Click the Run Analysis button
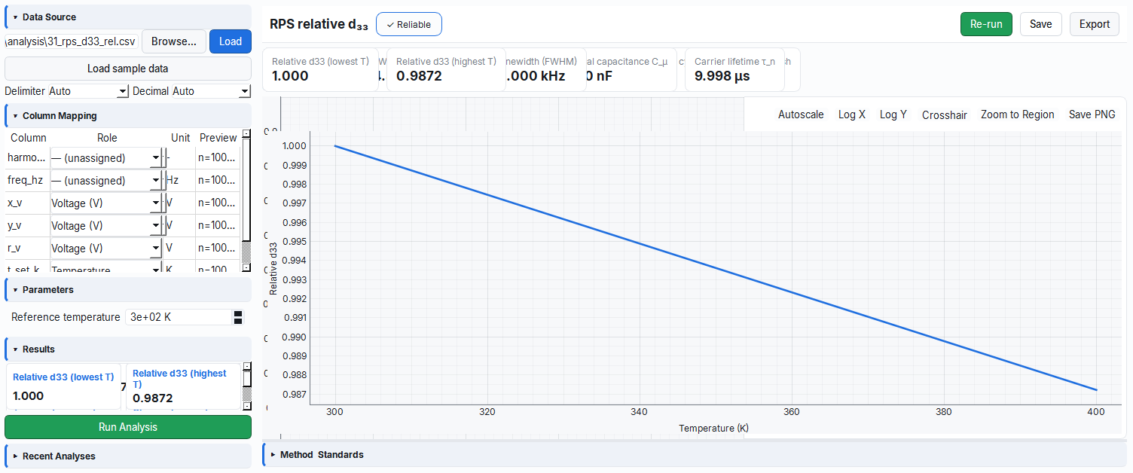The image size is (1133, 473). pyautogui.click(x=128, y=427)
